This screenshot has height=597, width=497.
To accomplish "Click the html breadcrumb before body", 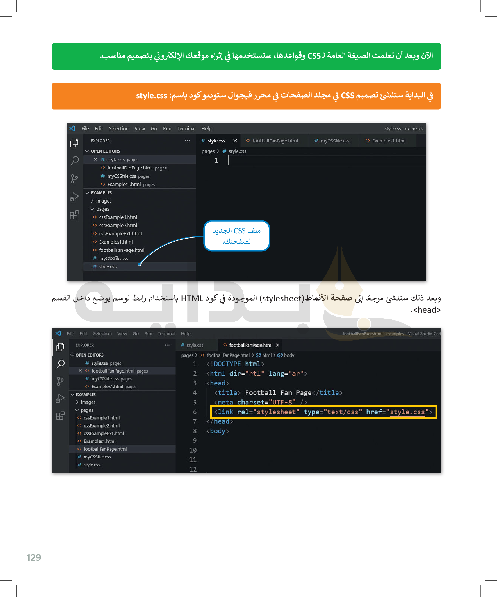I will click(266, 355).
